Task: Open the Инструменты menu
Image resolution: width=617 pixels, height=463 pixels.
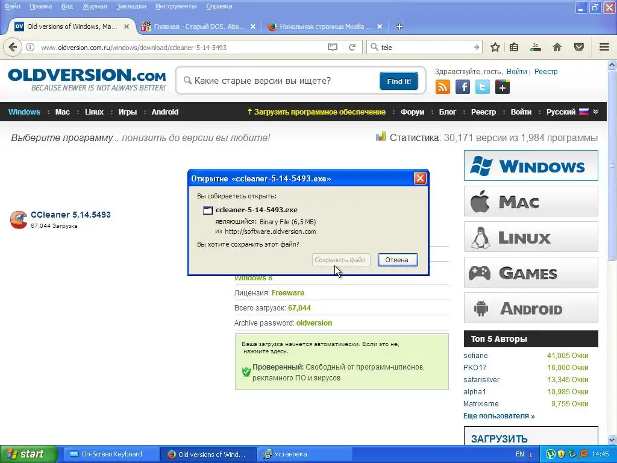Action: click(176, 6)
